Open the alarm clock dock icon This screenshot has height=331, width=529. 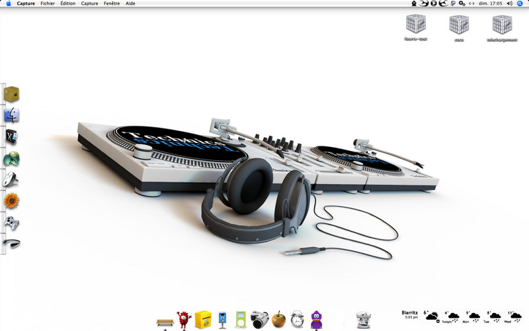click(x=297, y=320)
